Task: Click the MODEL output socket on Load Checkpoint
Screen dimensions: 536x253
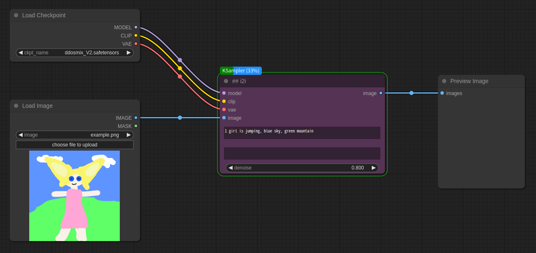Action: pyautogui.click(x=136, y=27)
